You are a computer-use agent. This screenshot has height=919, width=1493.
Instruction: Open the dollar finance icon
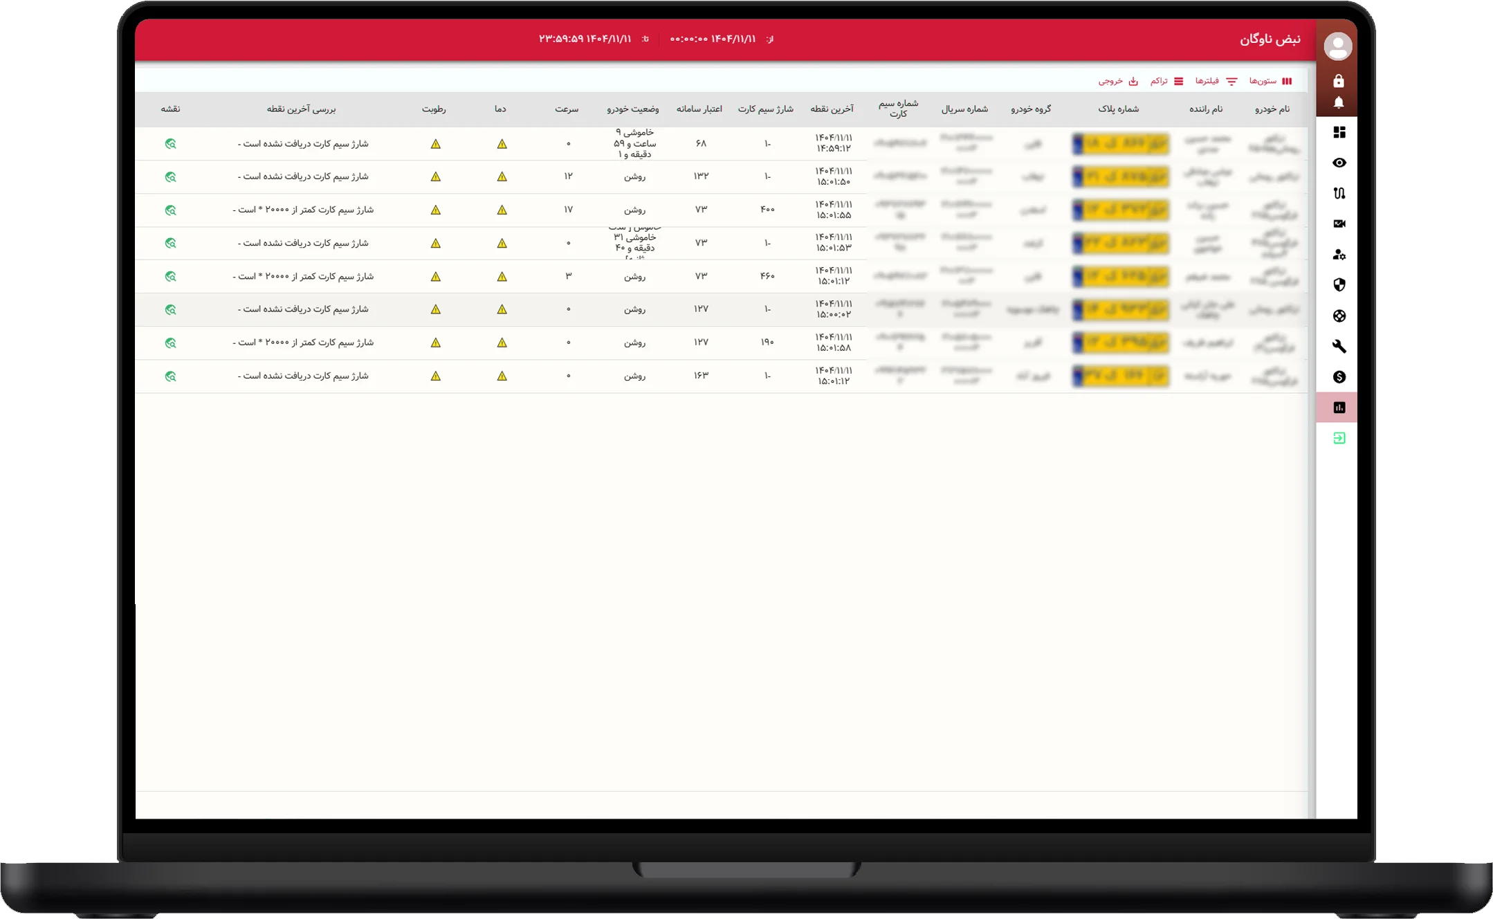click(1339, 376)
